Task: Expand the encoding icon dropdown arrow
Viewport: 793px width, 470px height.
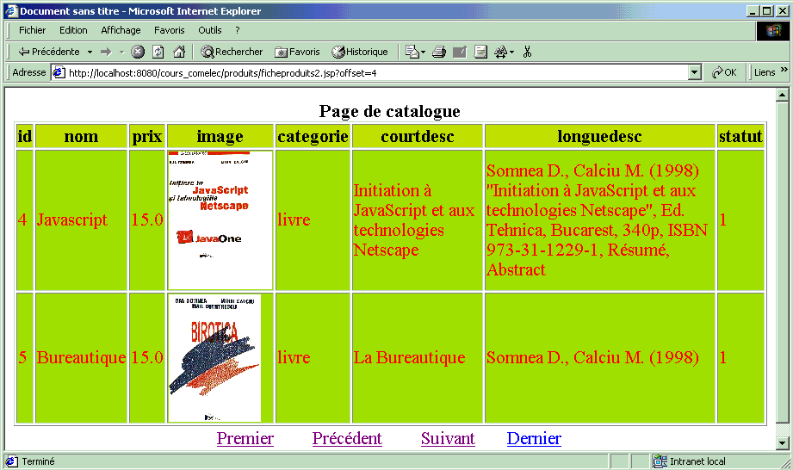Action: coord(511,52)
